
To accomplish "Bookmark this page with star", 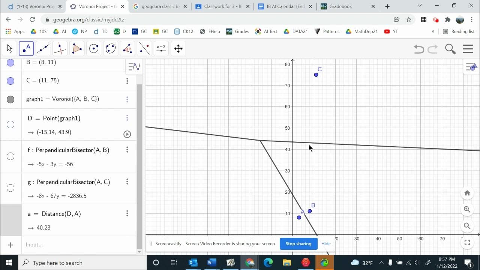I will point(409,19).
